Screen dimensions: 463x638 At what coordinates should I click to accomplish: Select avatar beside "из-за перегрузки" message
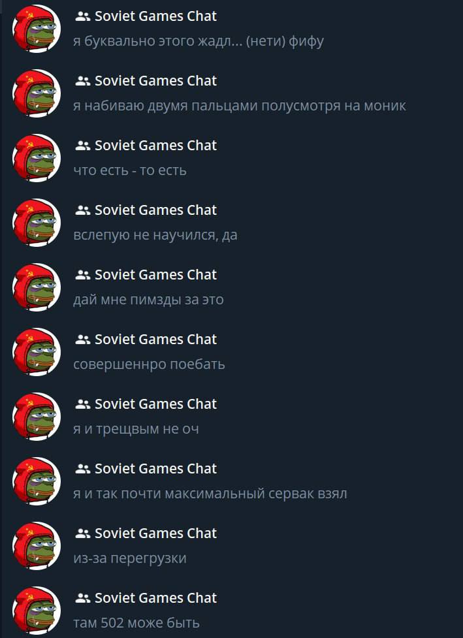click(x=37, y=546)
